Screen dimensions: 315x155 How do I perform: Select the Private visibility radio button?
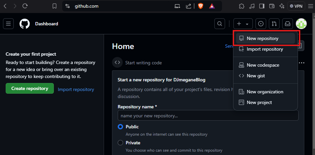point(120,143)
